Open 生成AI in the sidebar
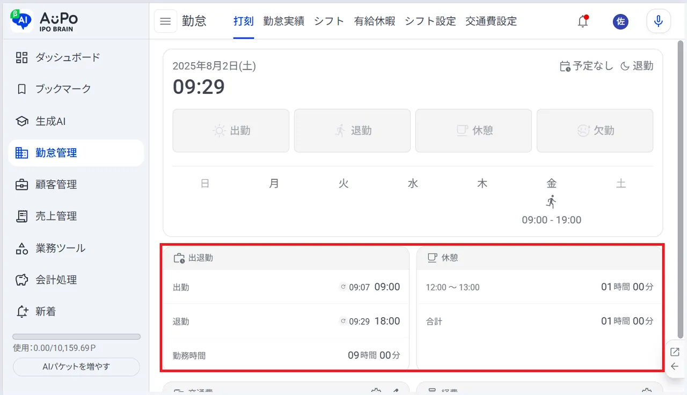The image size is (687, 395). point(76,121)
